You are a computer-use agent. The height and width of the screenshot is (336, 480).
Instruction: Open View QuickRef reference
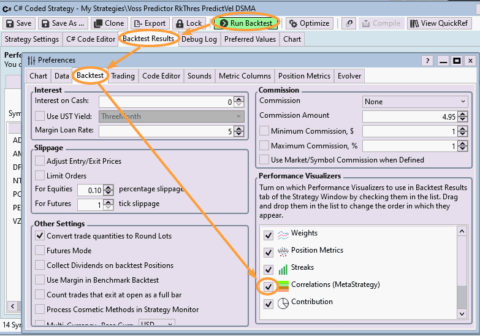click(439, 23)
